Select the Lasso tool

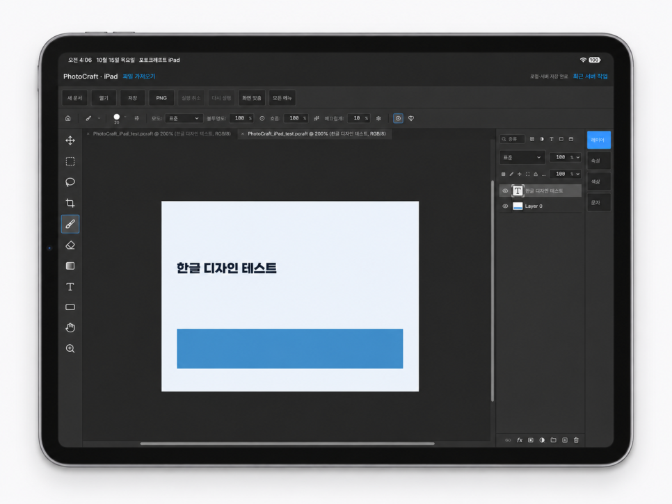pyautogui.click(x=70, y=182)
